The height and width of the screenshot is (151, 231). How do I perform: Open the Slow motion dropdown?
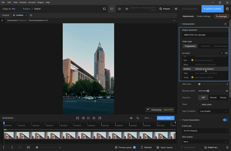(205, 142)
